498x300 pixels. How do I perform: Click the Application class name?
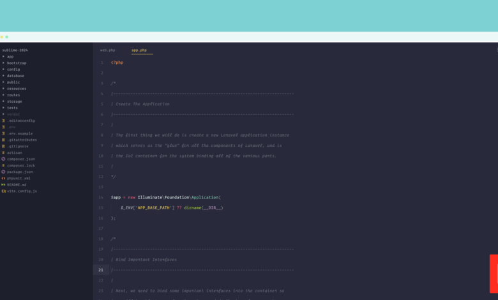tap(205, 197)
